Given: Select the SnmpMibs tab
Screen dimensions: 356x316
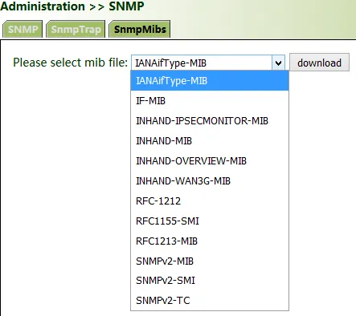Looking at the screenshot, I should pyautogui.click(x=140, y=29).
